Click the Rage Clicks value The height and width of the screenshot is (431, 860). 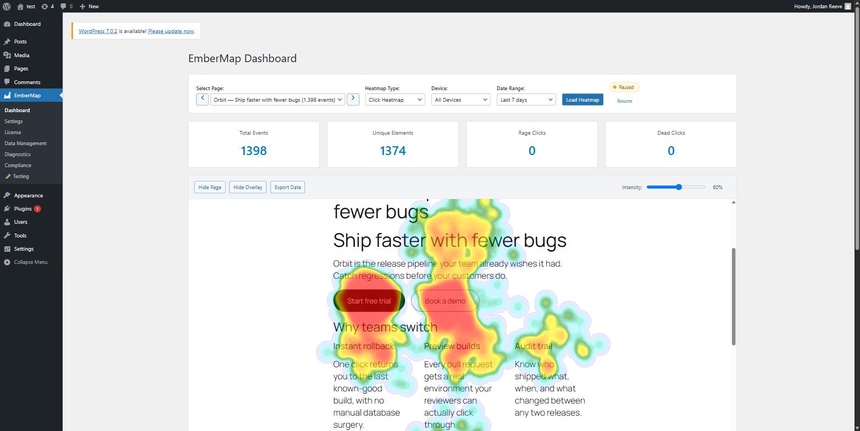click(531, 151)
